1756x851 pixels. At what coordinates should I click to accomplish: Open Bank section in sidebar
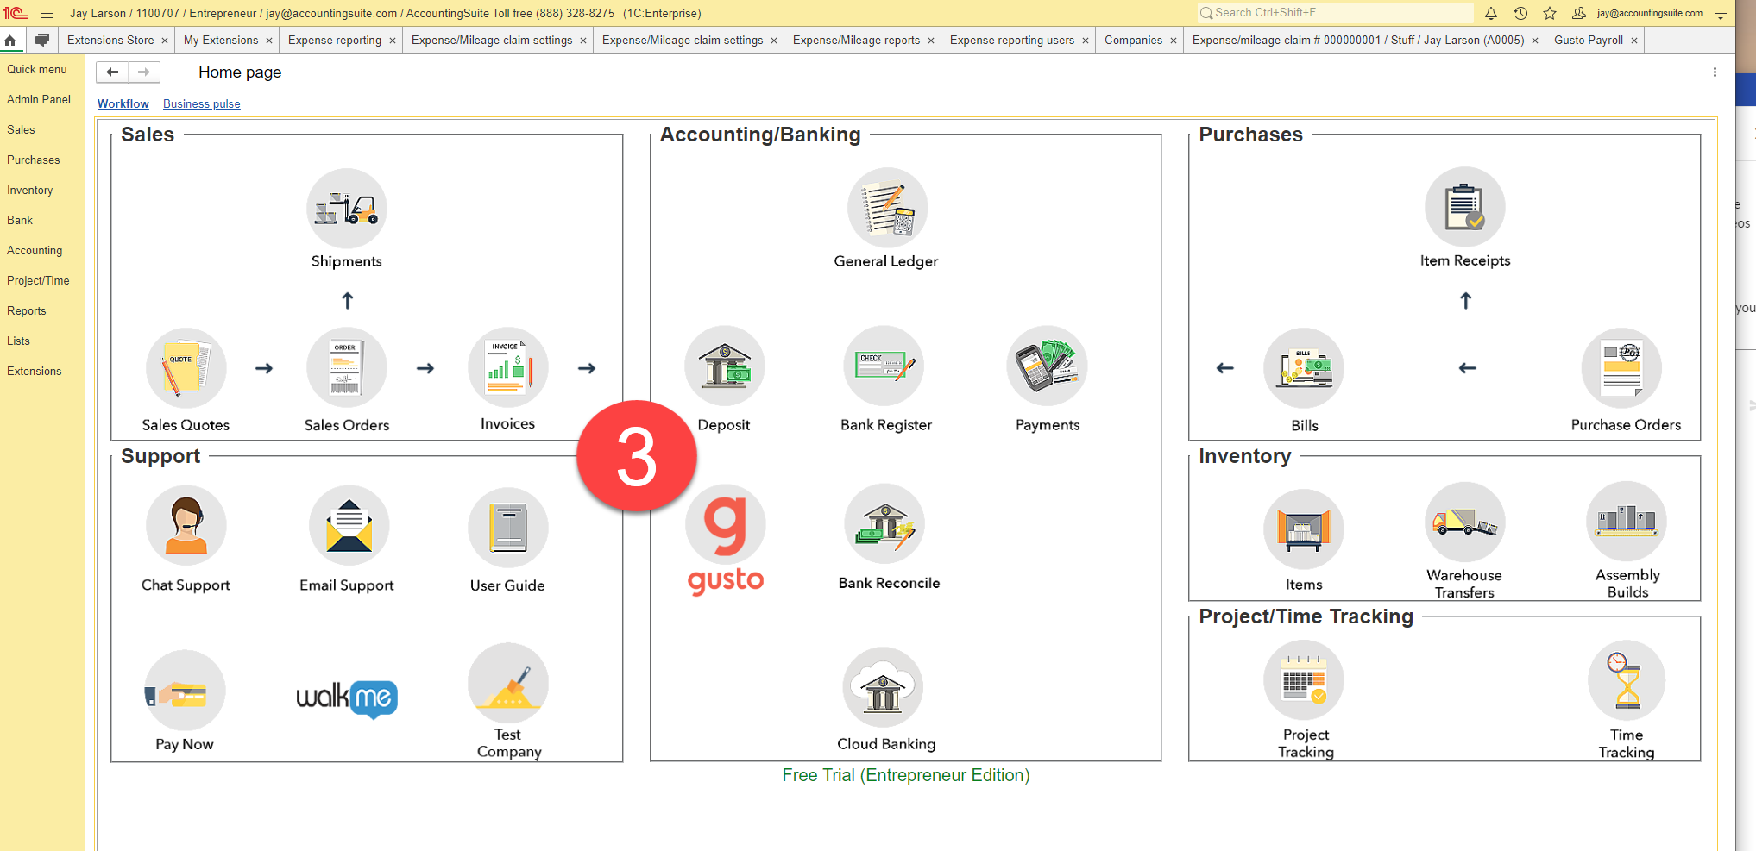tap(20, 220)
